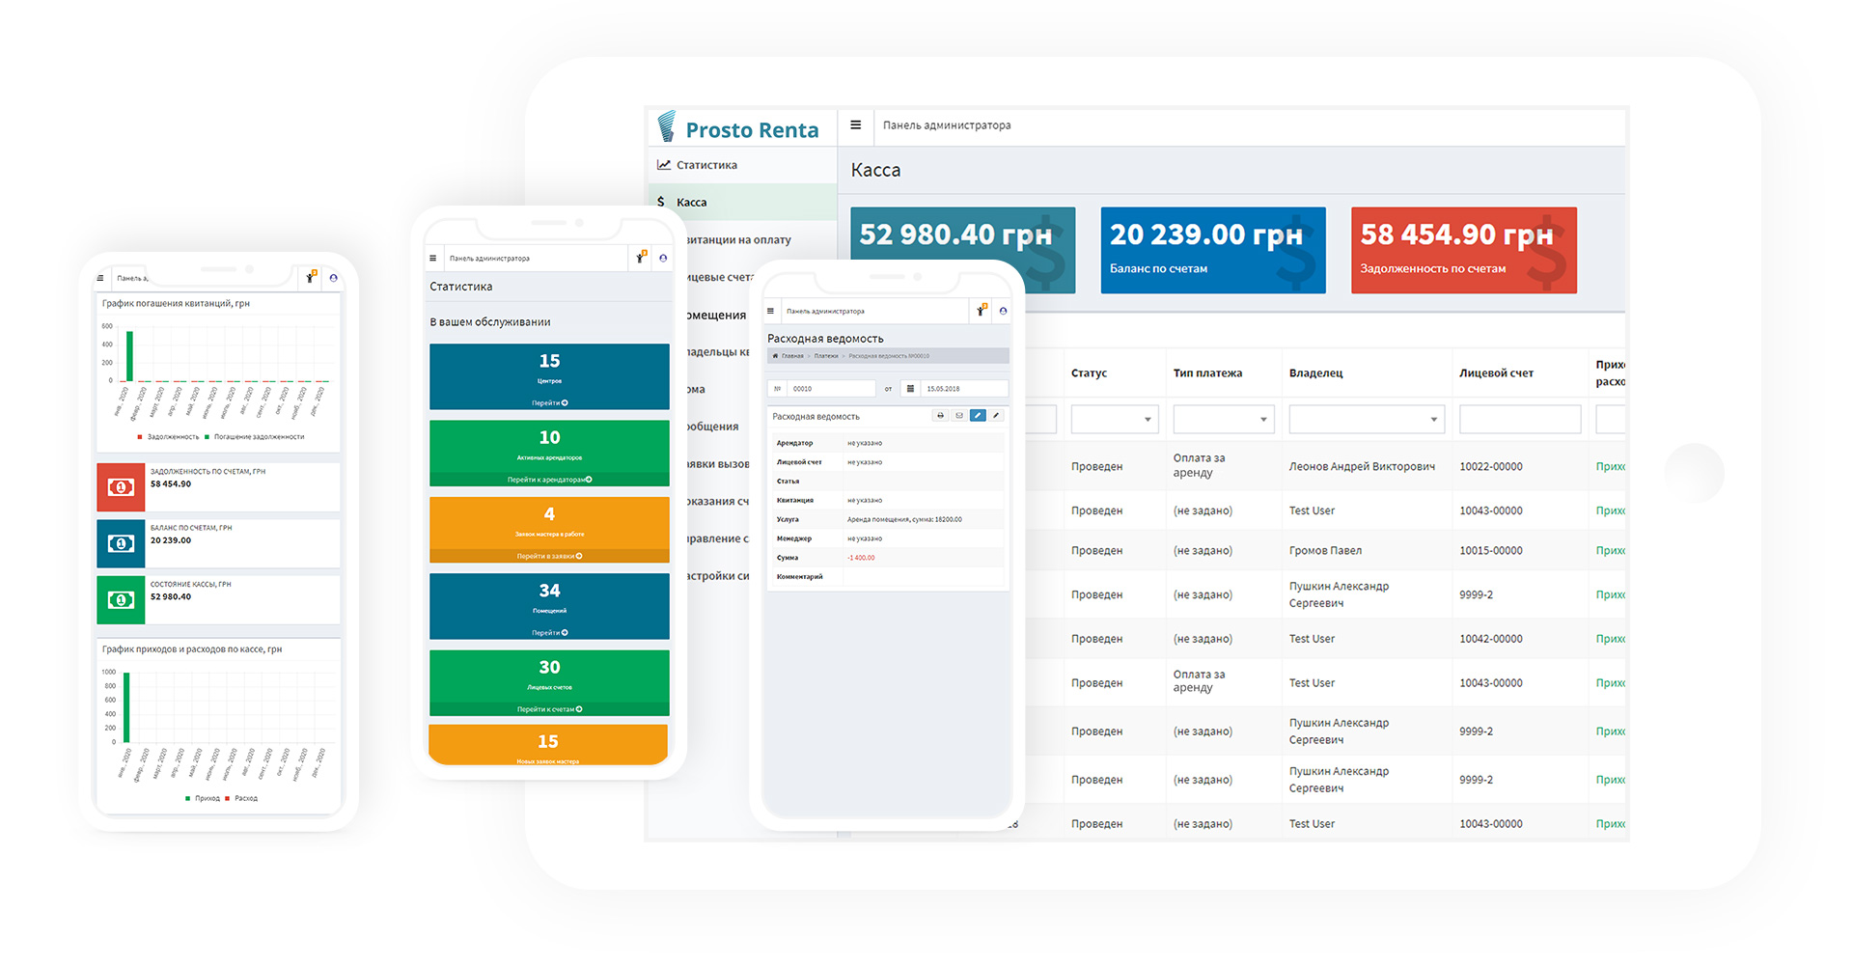Viewport: 1853px width, 965px height.
Task: Click Главная breadcrumb link
Action: tap(791, 356)
